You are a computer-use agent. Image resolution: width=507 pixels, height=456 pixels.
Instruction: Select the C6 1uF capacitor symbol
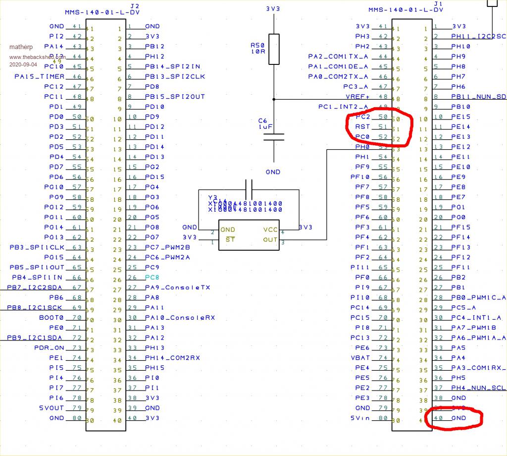click(274, 136)
